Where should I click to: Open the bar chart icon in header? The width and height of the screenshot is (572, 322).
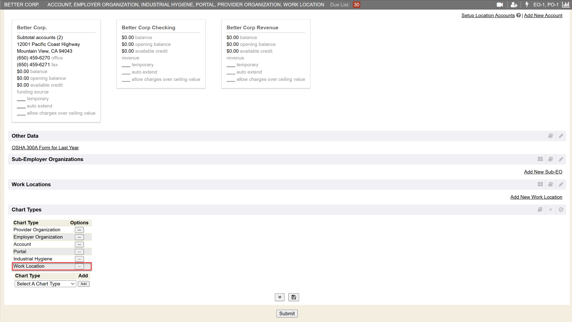pyautogui.click(x=566, y=4)
